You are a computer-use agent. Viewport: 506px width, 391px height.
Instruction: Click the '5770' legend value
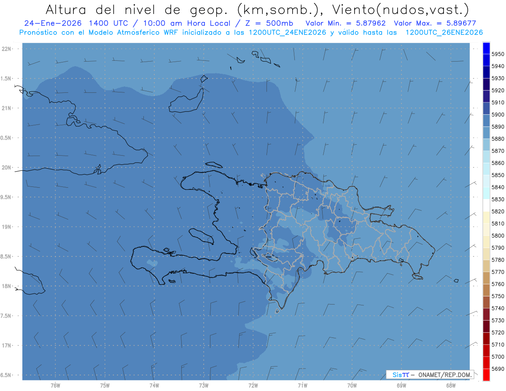point(498,272)
